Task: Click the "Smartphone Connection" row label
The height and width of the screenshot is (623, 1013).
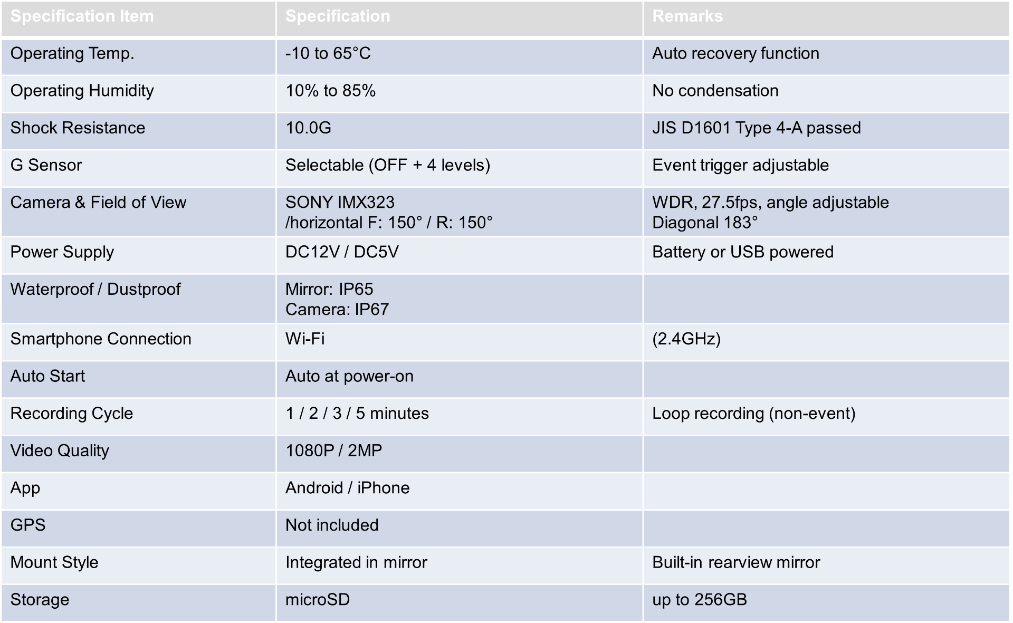Action: tap(101, 339)
